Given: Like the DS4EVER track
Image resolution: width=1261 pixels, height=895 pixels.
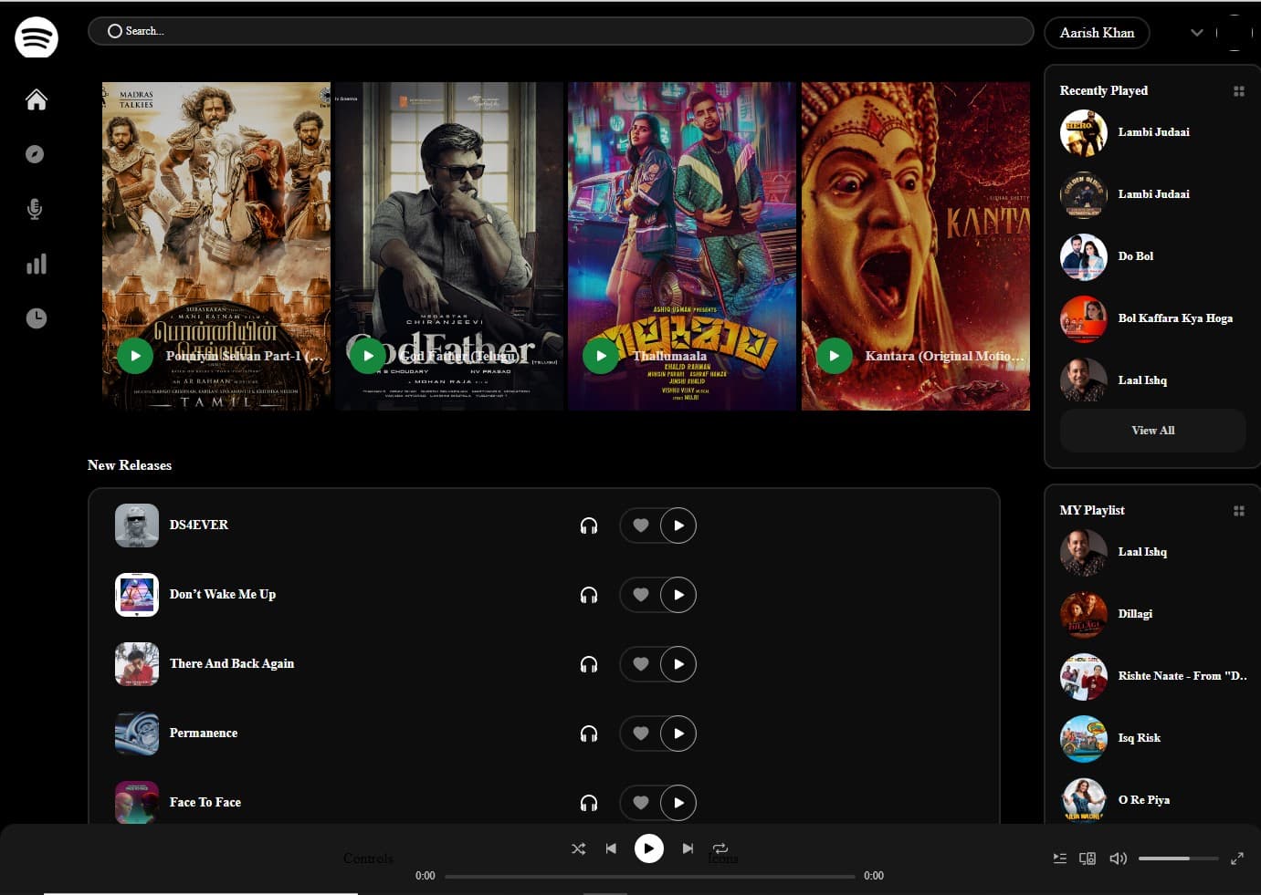Looking at the screenshot, I should (x=641, y=526).
